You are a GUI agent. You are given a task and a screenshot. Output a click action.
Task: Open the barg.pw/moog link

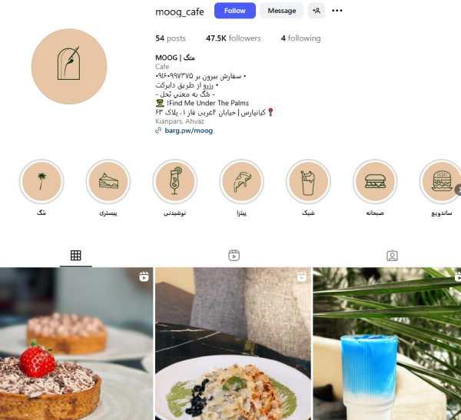coord(188,131)
